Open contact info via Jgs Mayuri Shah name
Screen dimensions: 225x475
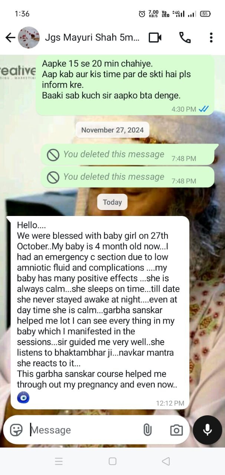(92, 37)
